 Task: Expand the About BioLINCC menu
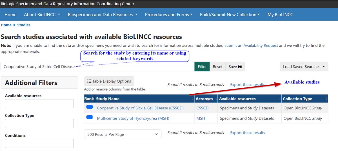coord(42,15)
